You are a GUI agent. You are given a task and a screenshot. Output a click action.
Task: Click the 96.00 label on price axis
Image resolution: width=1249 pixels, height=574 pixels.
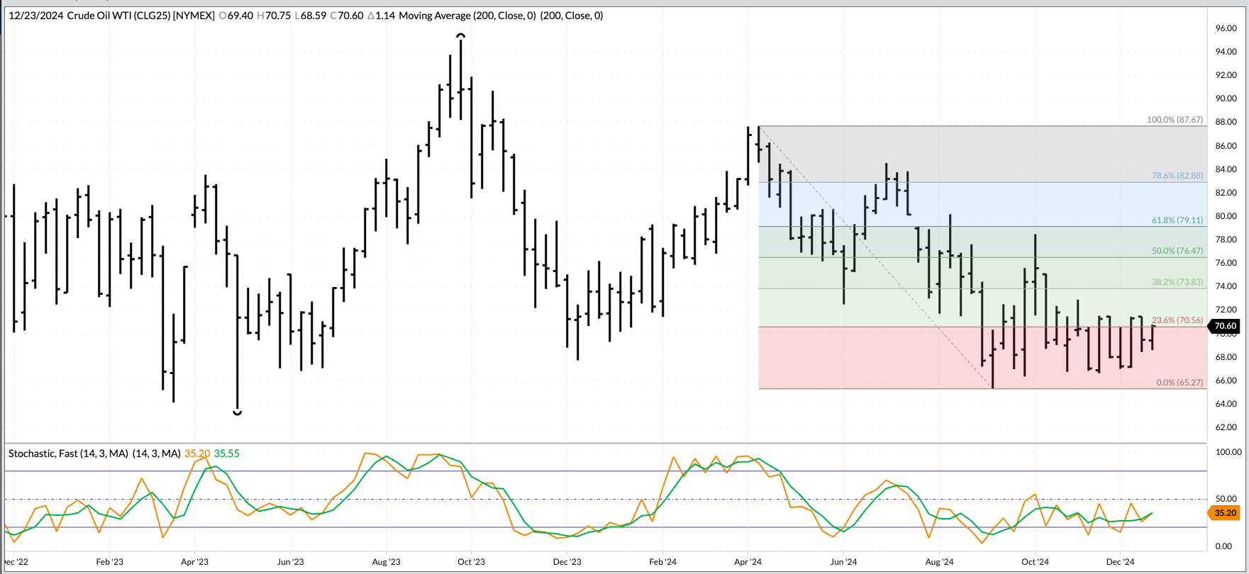[1226, 28]
